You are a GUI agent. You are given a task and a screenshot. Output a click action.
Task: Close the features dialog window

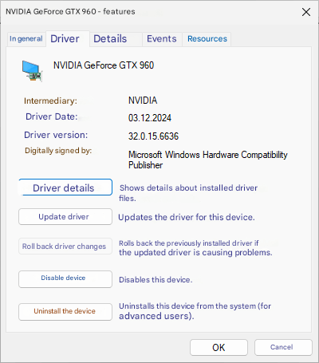click(x=306, y=12)
